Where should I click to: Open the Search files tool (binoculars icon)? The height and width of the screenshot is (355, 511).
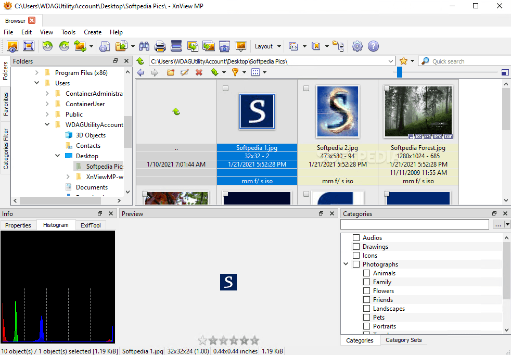pyautogui.click(x=144, y=46)
